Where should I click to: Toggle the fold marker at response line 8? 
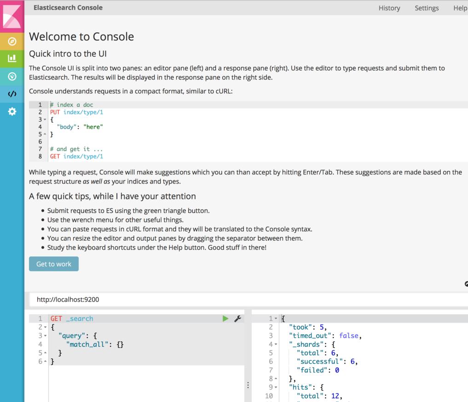pyautogui.click(x=276, y=379)
